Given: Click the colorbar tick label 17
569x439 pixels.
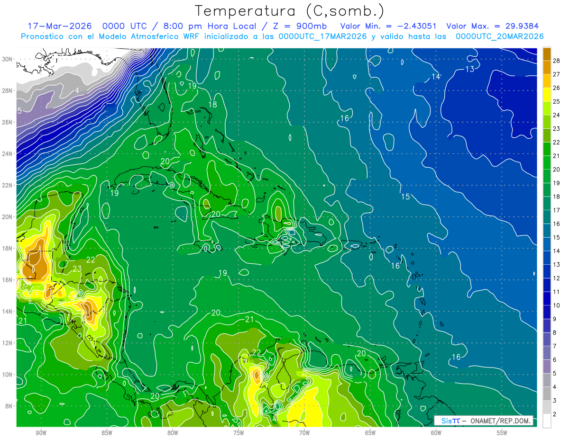Looking at the screenshot, I should pyautogui.click(x=557, y=210).
